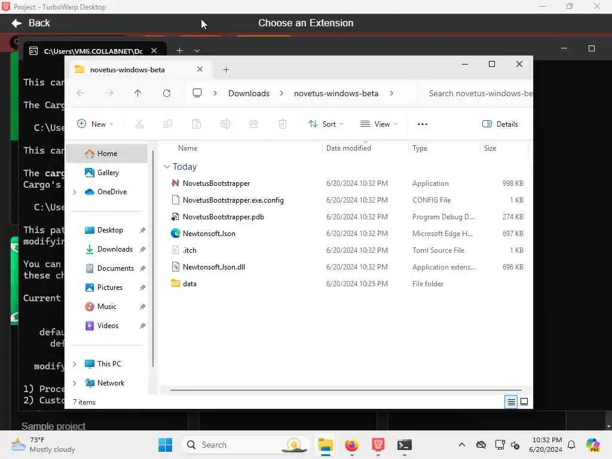Expand This PC tree node
Screen dimensions: 612x459
click(x=75, y=364)
